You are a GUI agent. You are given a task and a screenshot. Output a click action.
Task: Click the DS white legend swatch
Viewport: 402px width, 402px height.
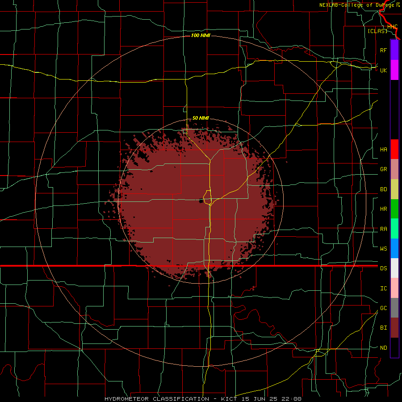tap(394, 268)
